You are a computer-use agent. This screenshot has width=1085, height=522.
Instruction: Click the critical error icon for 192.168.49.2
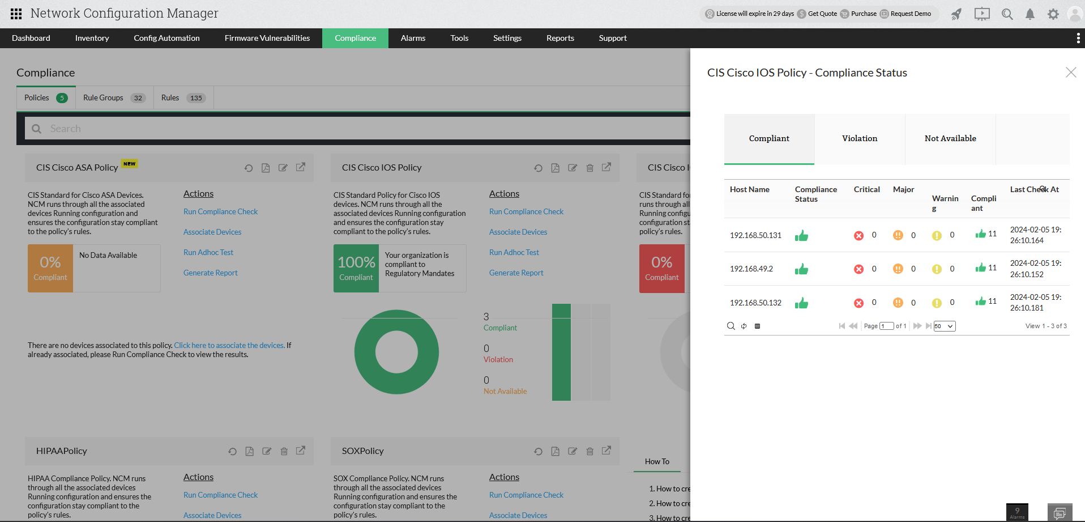(x=858, y=269)
